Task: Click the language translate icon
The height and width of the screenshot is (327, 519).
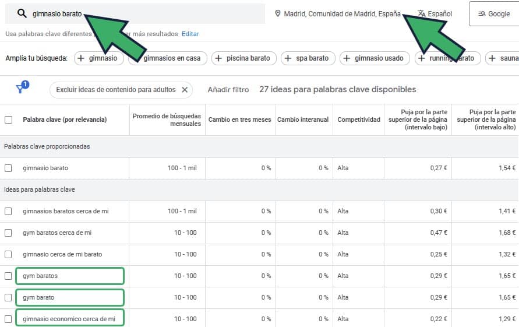Action: [x=421, y=13]
